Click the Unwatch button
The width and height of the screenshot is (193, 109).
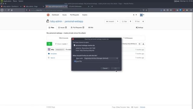click(x=110, y=21)
